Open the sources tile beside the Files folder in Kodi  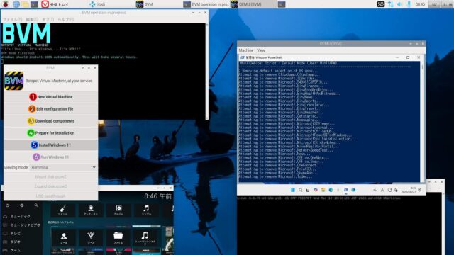(x=91, y=238)
